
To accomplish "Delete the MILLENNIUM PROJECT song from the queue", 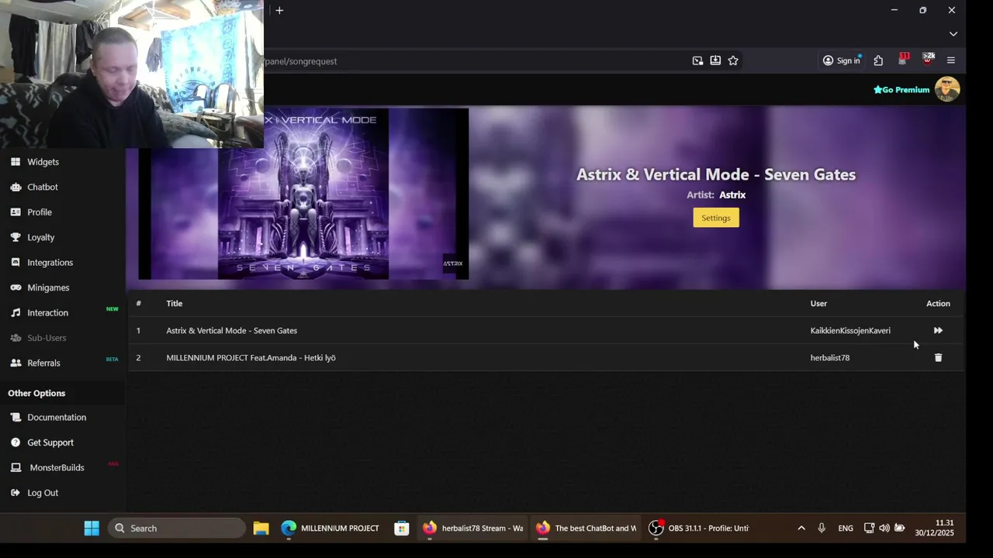I will tap(938, 358).
